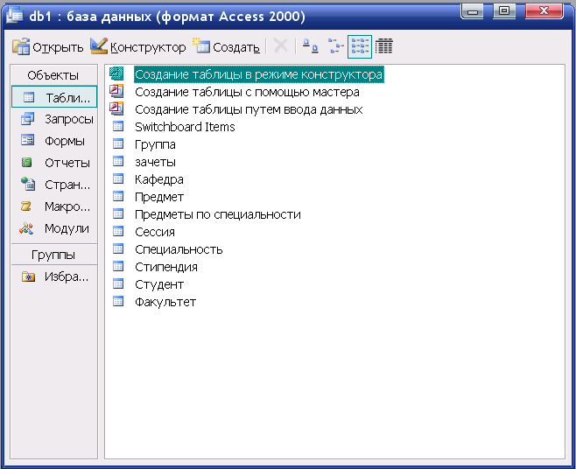Click the Delete X toolbar icon

click(x=281, y=46)
